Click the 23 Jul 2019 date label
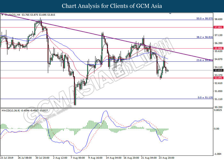The image size is (224, 160). coord(7,157)
